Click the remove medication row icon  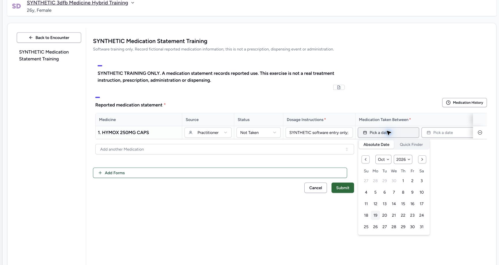click(x=480, y=133)
